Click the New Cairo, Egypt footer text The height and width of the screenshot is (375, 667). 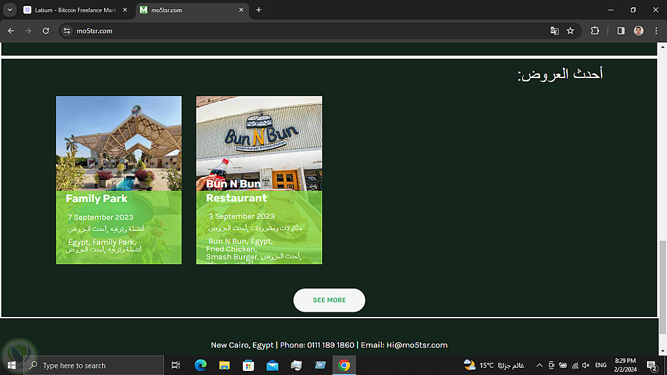click(242, 345)
